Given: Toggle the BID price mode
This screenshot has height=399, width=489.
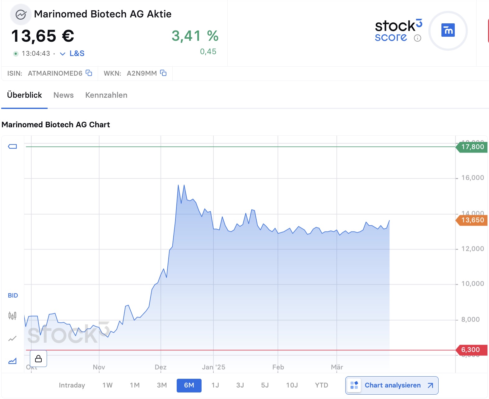Looking at the screenshot, I should 13,295.
